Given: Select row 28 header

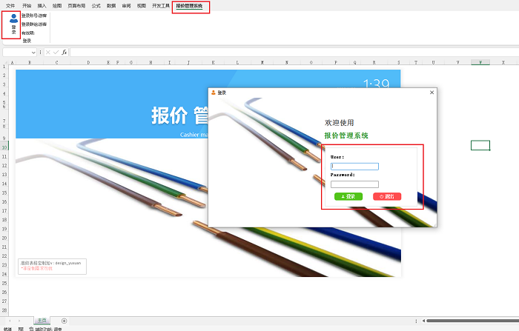Looking at the screenshot, I should click(x=4, y=310).
